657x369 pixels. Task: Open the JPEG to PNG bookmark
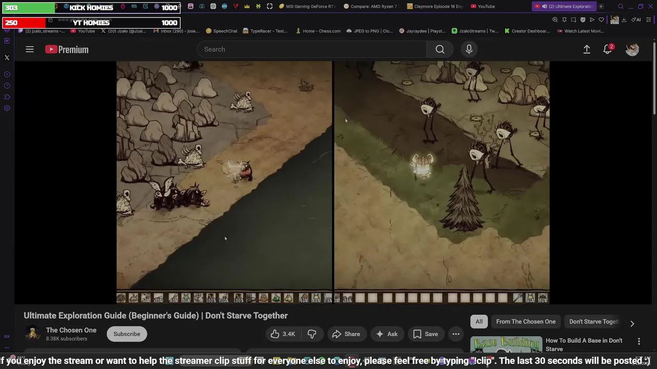[x=370, y=31]
